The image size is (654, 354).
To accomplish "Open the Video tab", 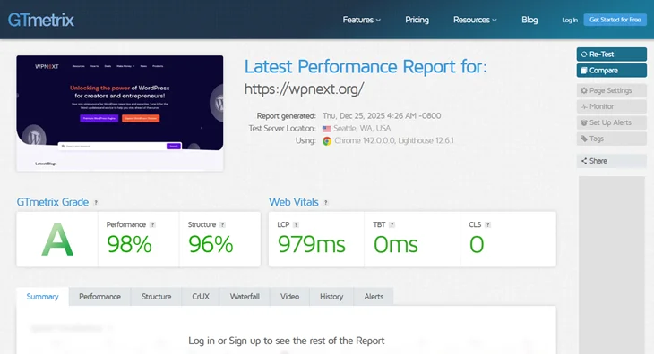I will pyautogui.click(x=290, y=297).
